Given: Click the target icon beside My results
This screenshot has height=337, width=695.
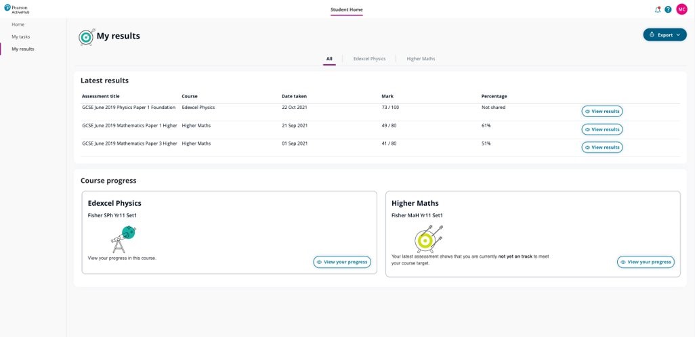Looking at the screenshot, I should pyautogui.click(x=87, y=37).
